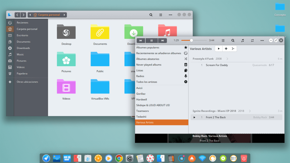Viewport: 290px width, 163px height.
Task: Open the trash bin in the dock
Action: point(244,158)
